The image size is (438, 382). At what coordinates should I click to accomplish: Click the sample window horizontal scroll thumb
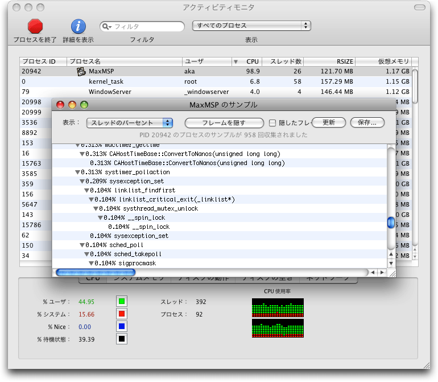point(96,272)
